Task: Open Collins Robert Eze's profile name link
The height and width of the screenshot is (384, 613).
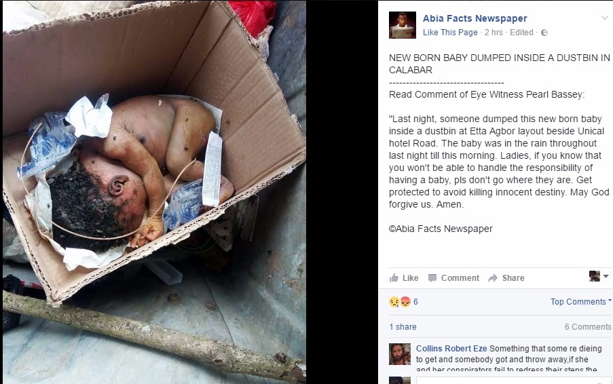Action: (451, 349)
